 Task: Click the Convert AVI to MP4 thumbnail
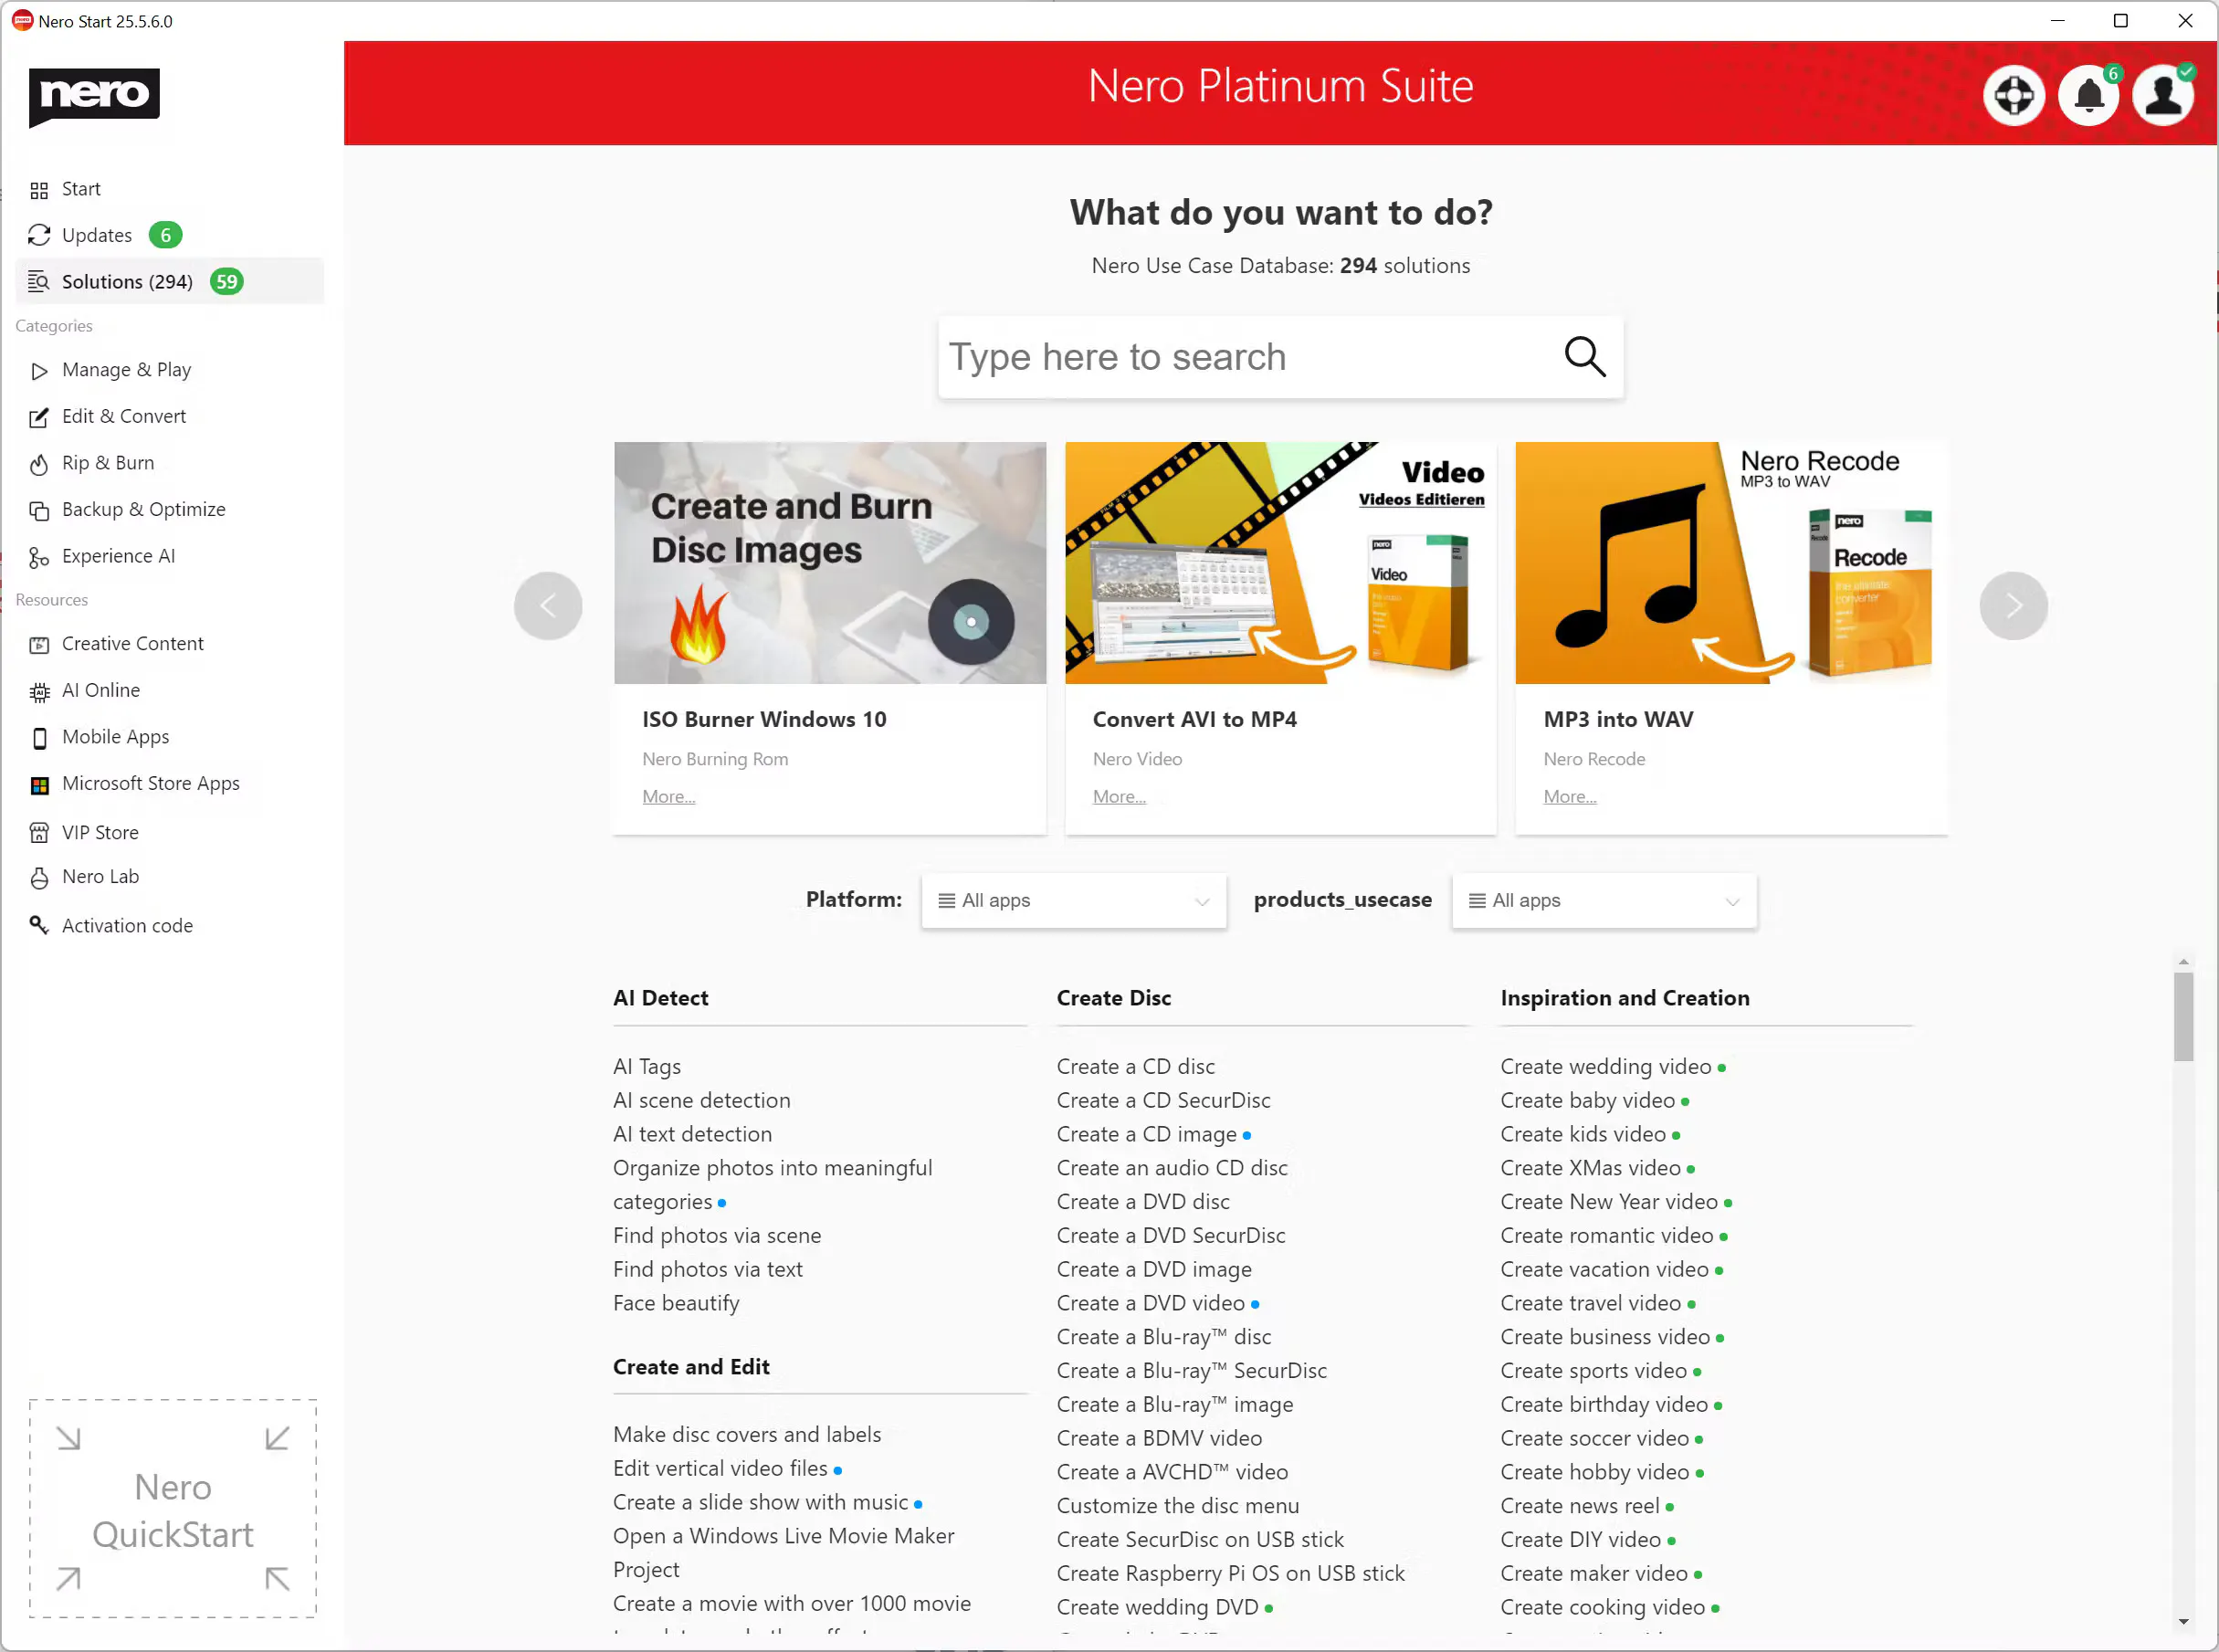tap(1281, 563)
